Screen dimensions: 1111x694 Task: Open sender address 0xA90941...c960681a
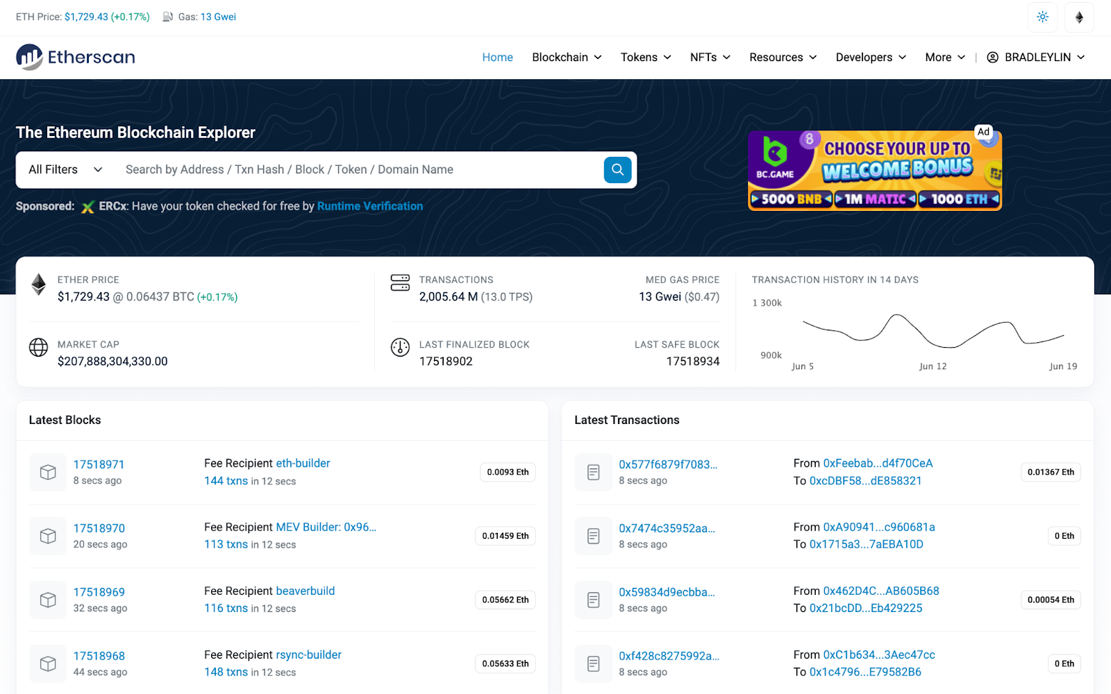879,527
